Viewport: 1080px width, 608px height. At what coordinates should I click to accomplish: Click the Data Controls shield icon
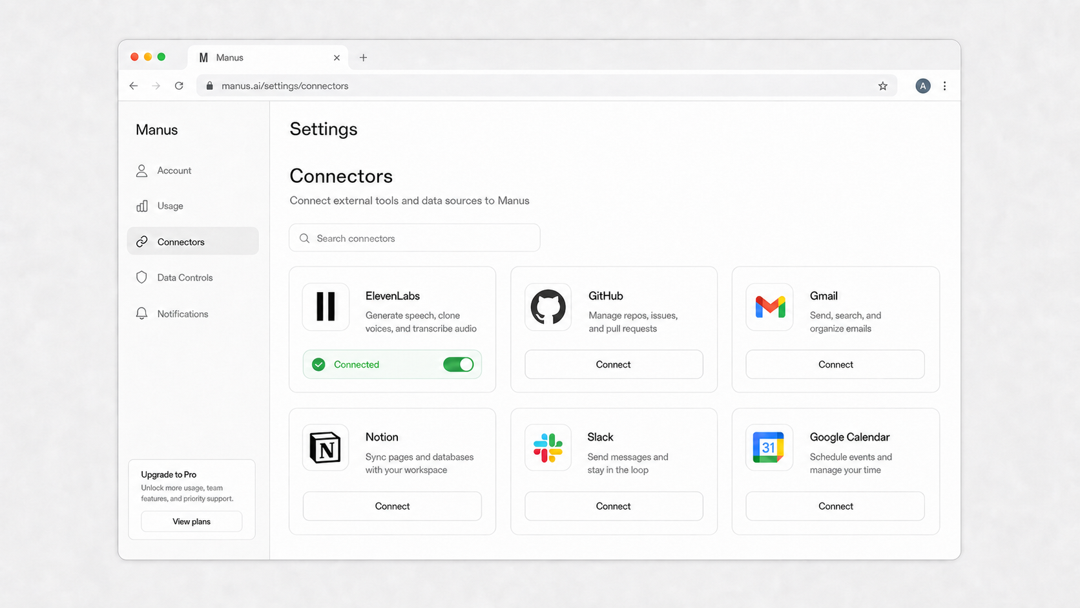tap(141, 277)
